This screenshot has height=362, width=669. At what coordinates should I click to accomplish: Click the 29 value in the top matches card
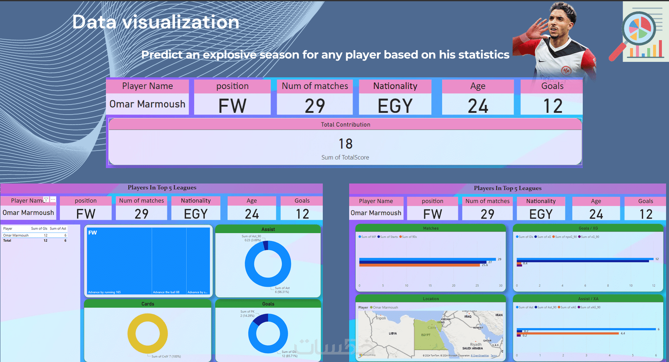(315, 106)
